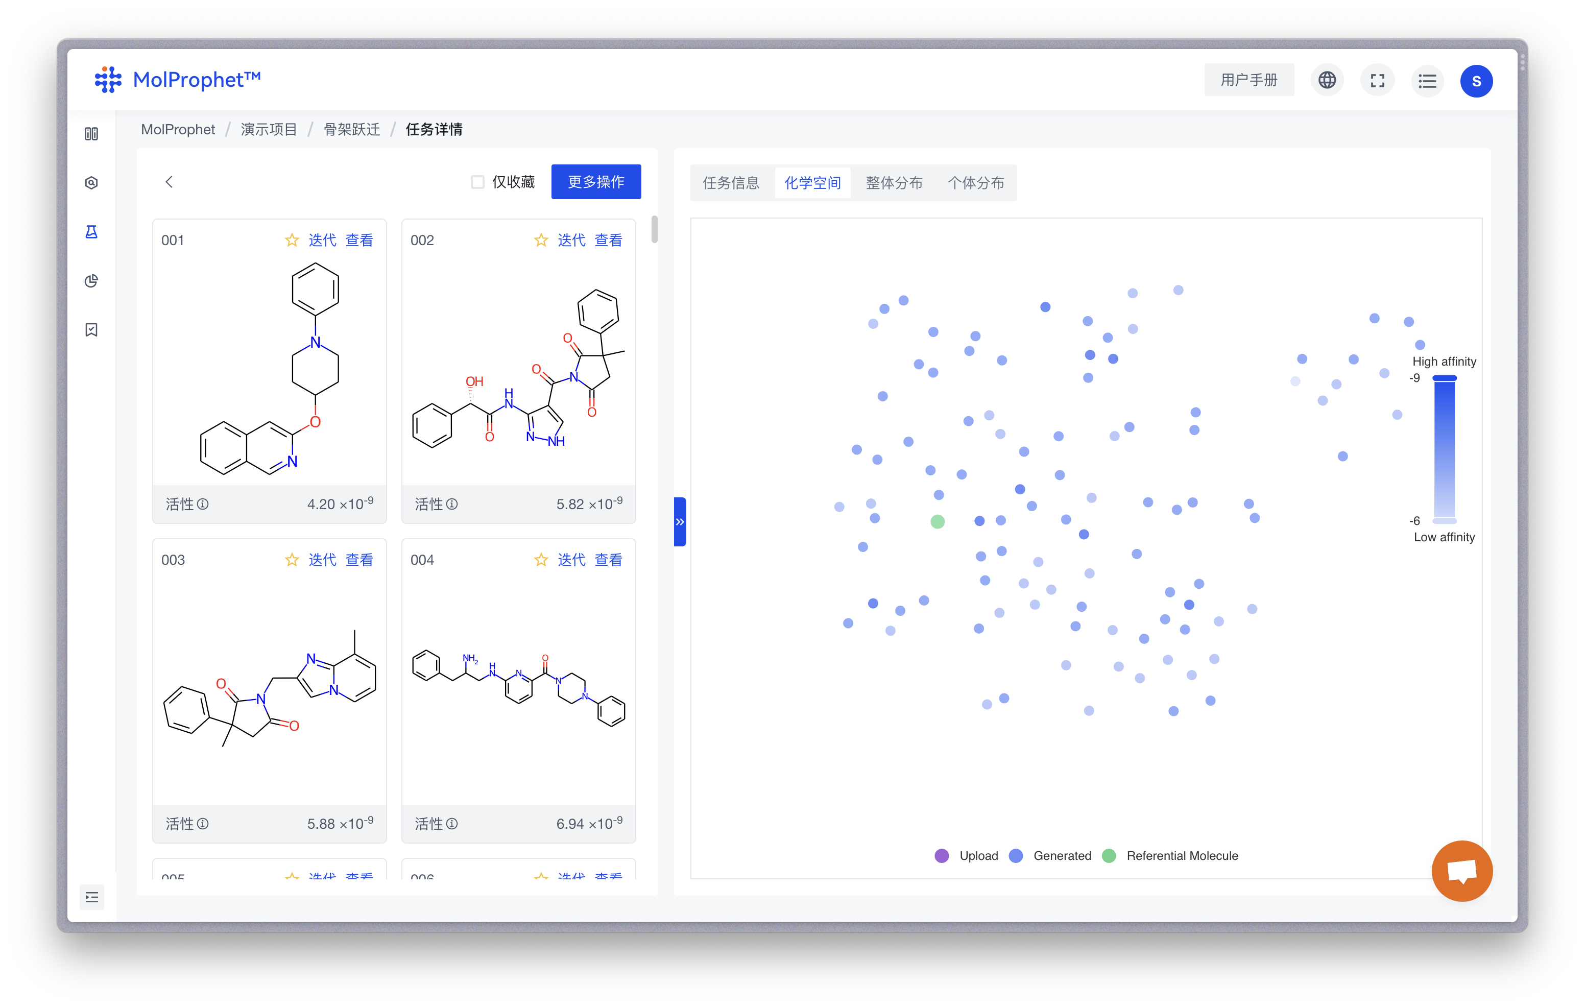This screenshot has height=1008, width=1585.
Task: Click molecule 004 structure image
Action: click(519, 689)
